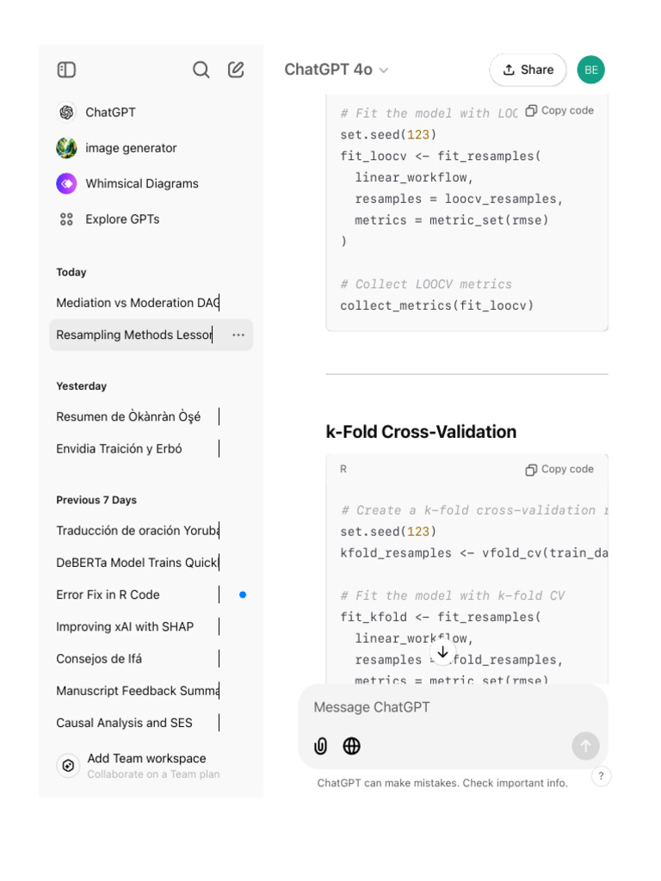This screenshot has height=881, width=661.
Task: Click the globe web search icon
Action: pyautogui.click(x=351, y=746)
